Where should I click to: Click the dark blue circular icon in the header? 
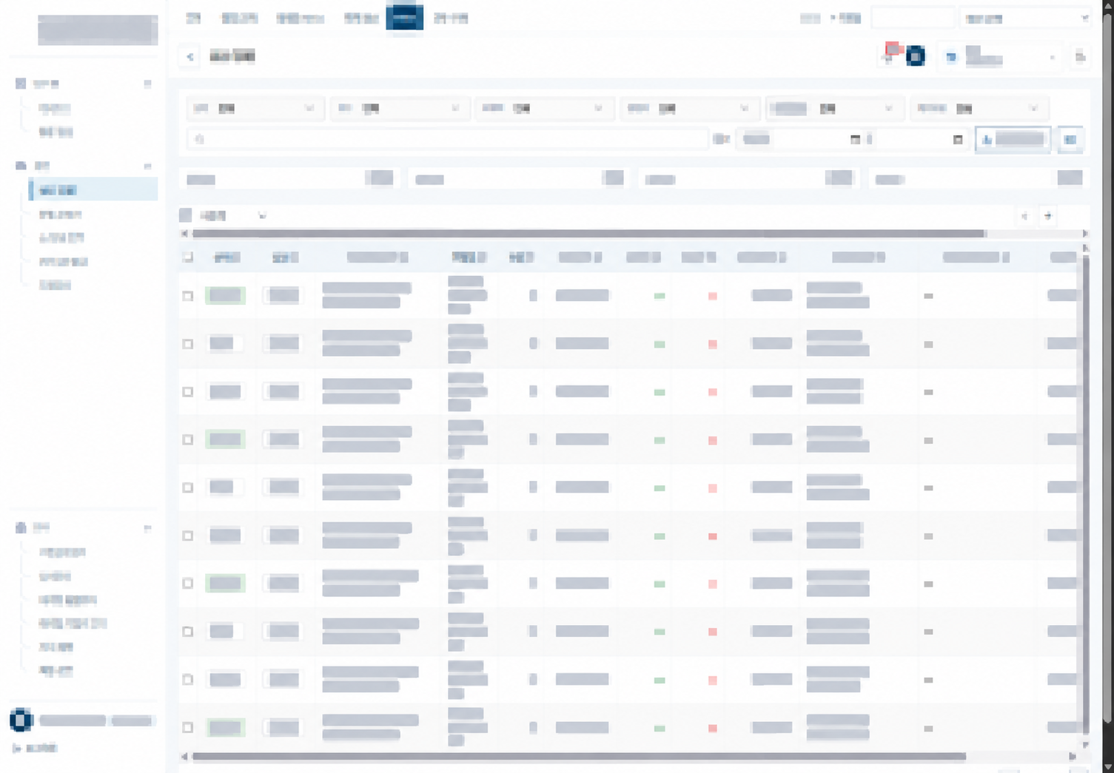pos(916,56)
